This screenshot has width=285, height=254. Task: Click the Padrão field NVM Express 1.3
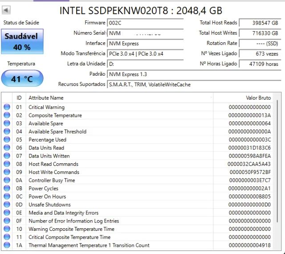[194, 74]
